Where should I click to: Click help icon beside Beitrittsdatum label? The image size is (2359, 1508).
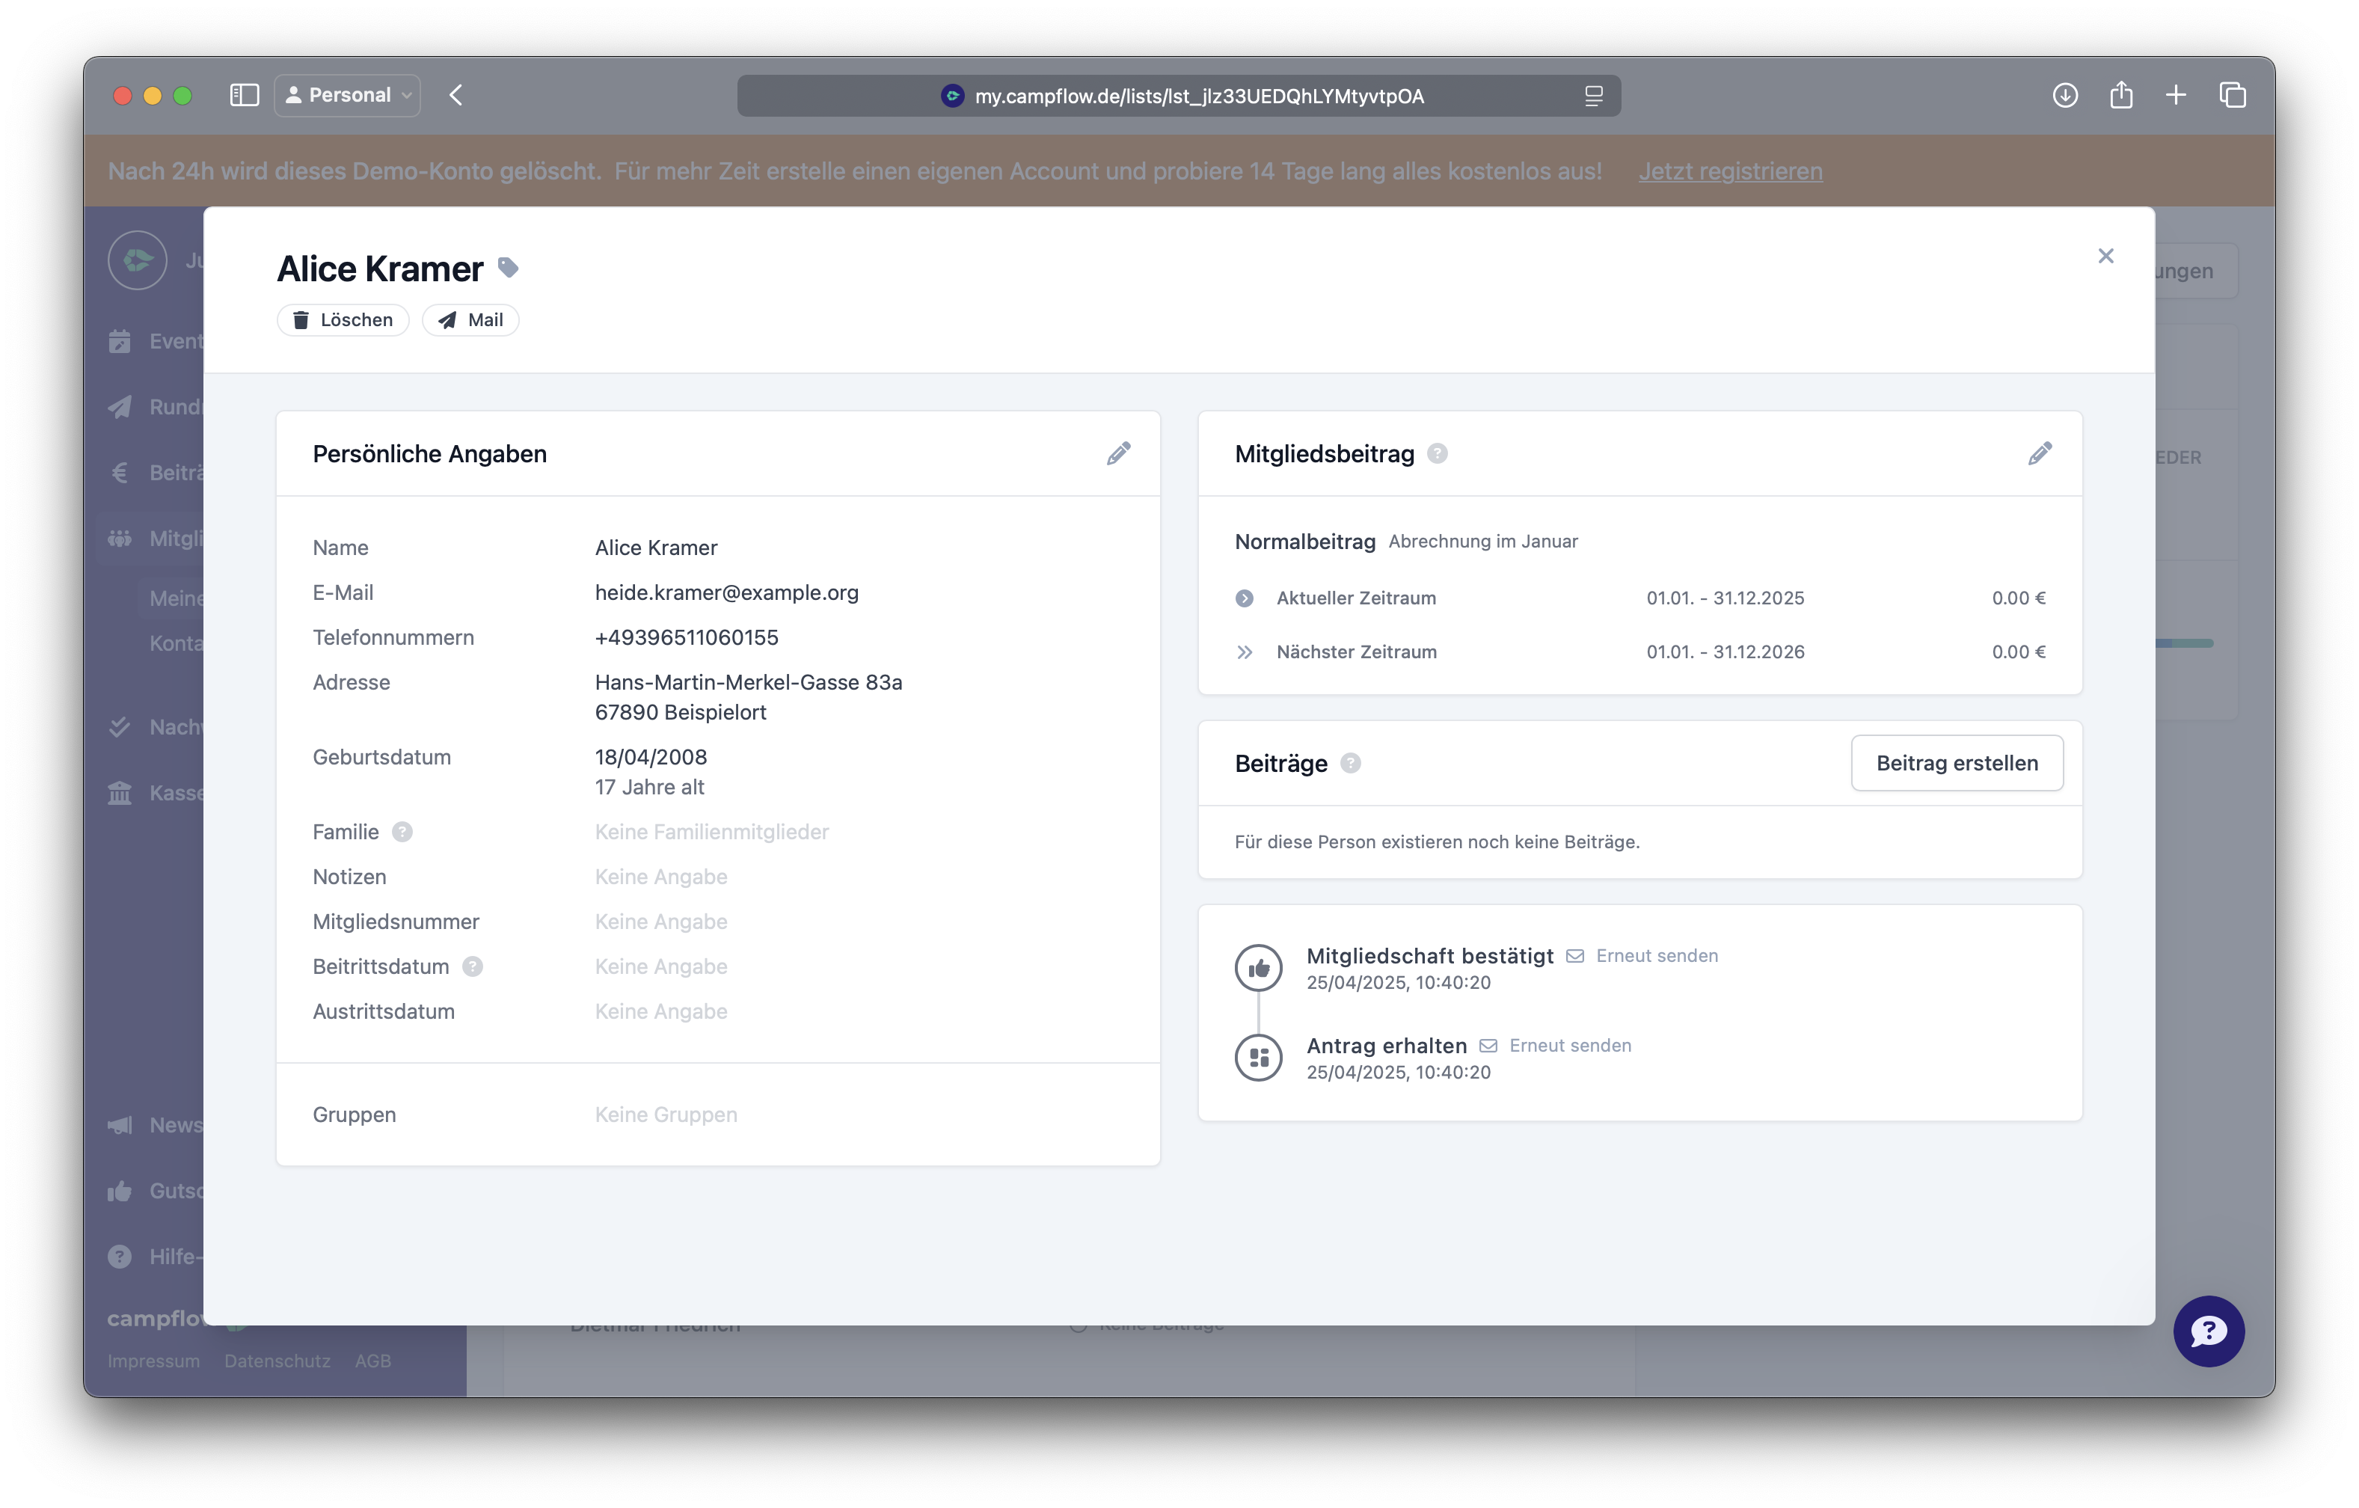472,966
